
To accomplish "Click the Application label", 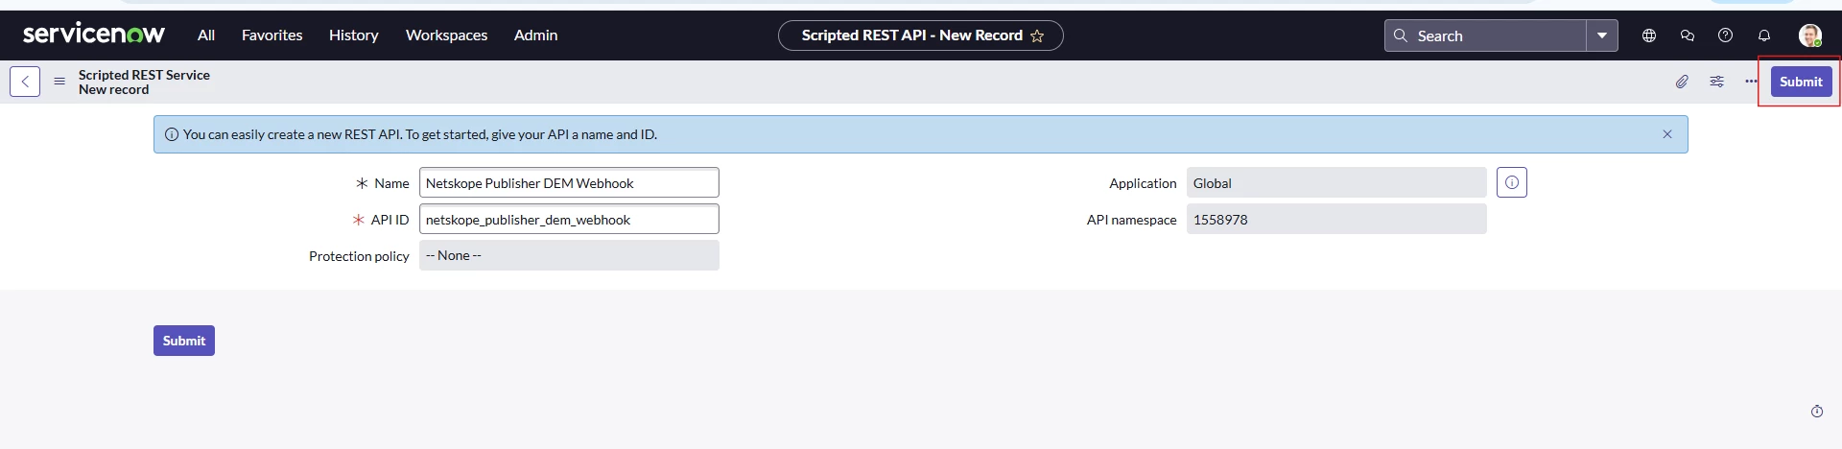I will [x=1143, y=183].
